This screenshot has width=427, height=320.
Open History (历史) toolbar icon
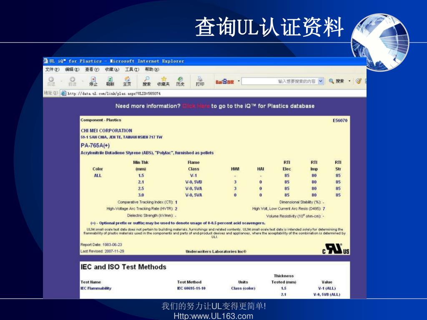[x=180, y=81]
